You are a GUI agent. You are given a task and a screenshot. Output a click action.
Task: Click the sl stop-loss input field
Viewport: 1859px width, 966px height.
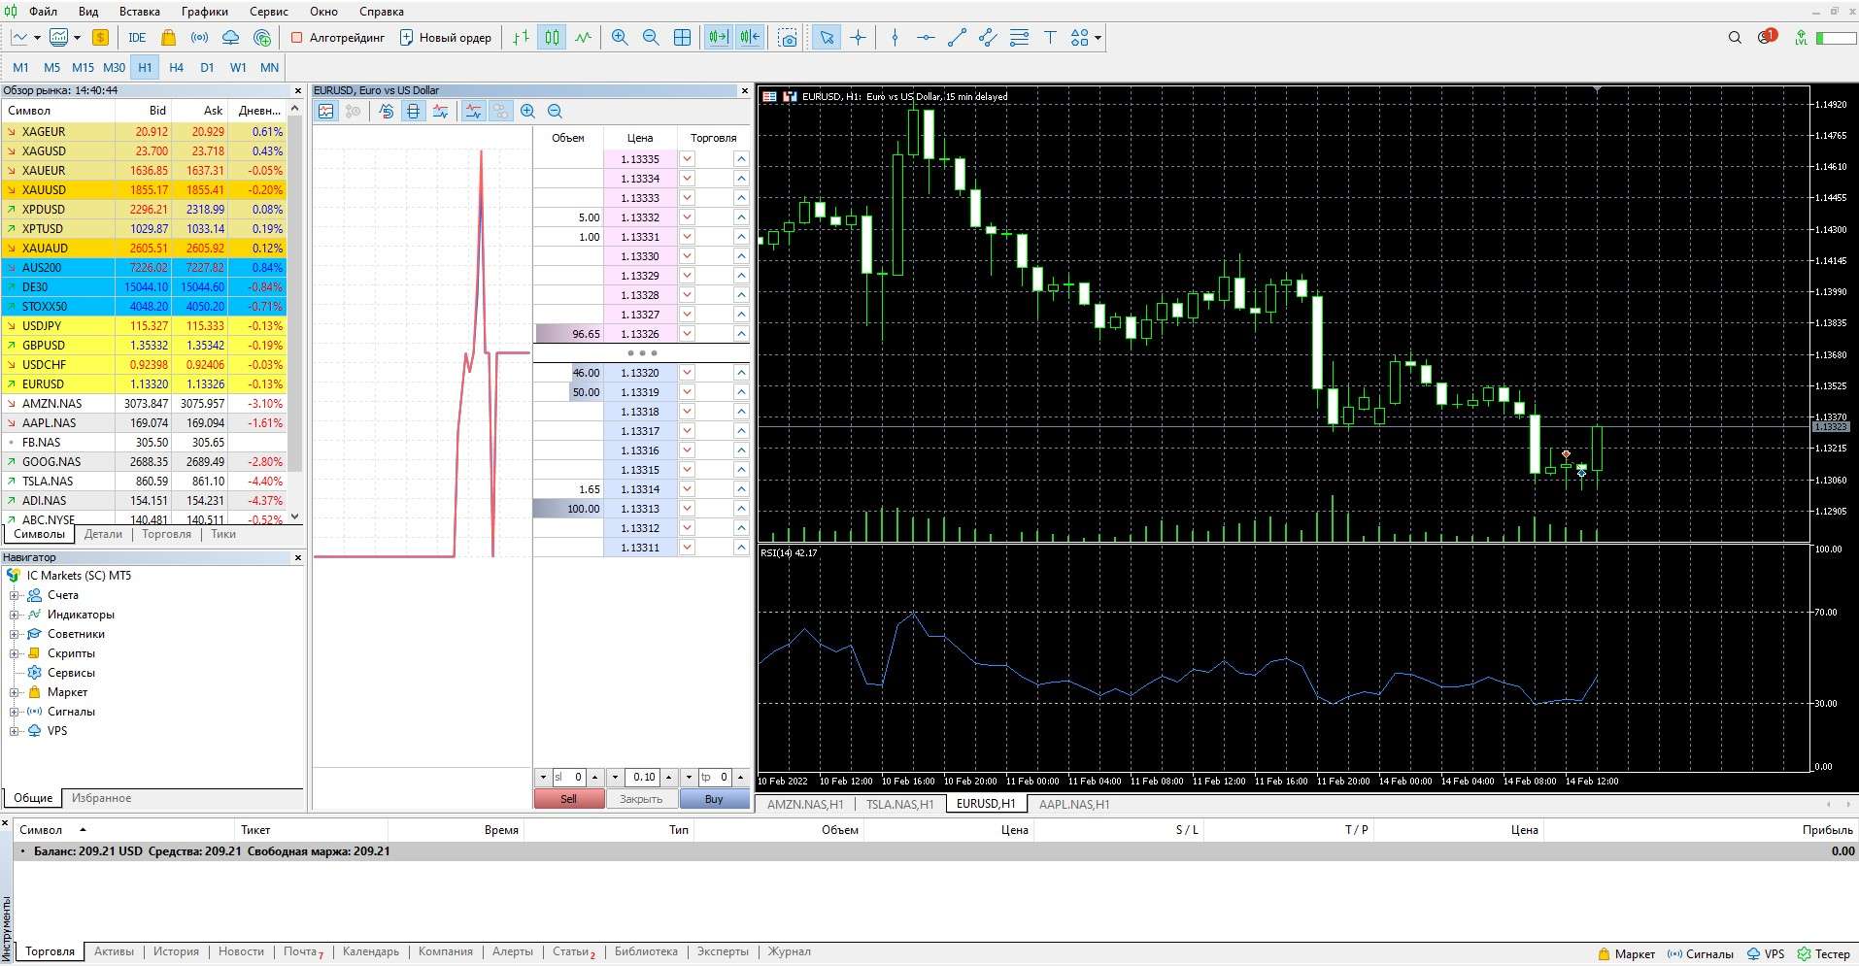[x=569, y=778]
